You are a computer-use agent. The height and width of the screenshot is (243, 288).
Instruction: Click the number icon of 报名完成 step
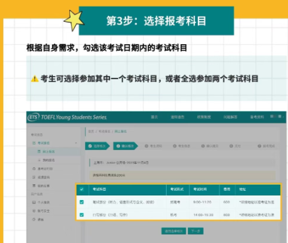coord(259,146)
